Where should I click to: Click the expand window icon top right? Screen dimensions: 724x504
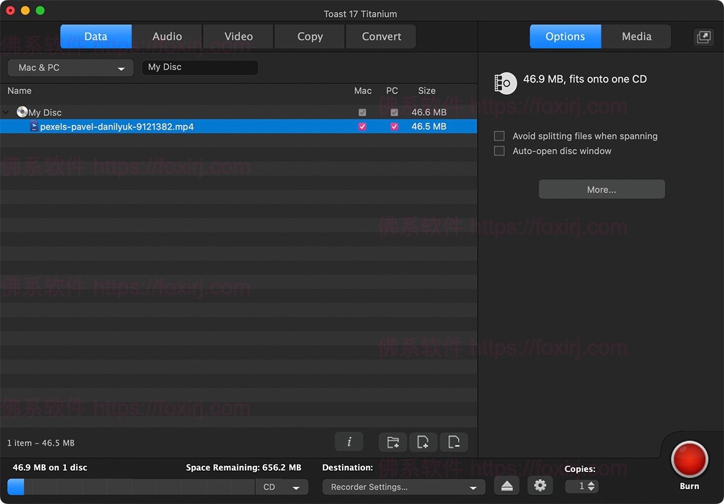pyautogui.click(x=703, y=36)
